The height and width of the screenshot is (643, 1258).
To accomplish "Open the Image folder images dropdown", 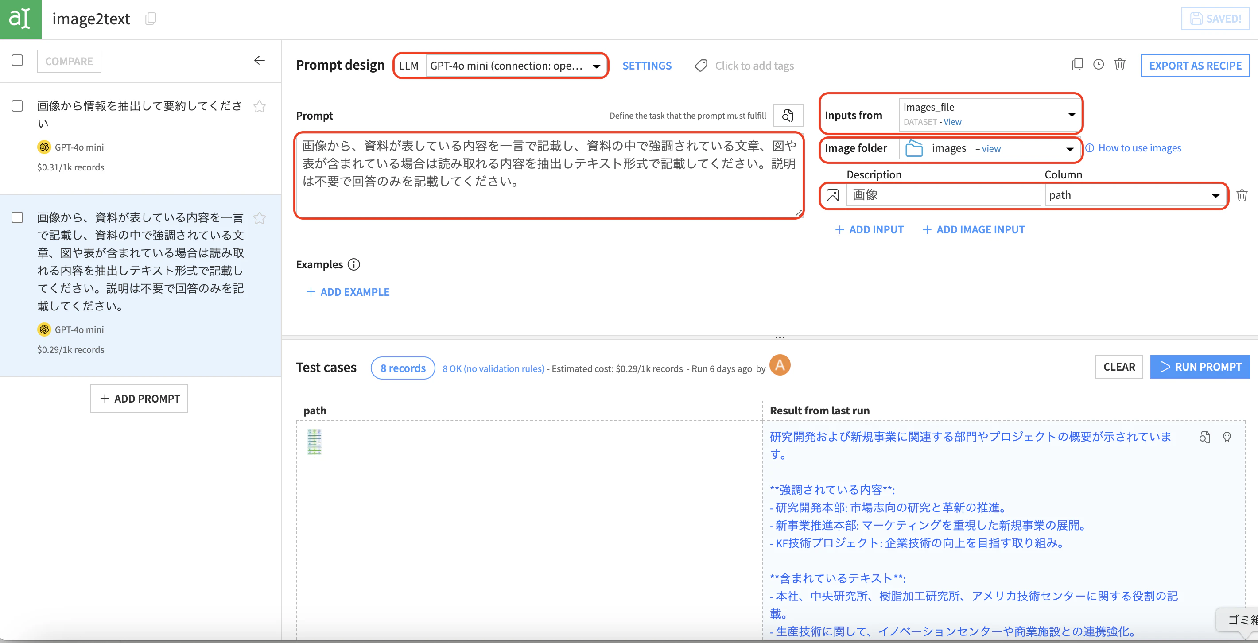I will tap(990, 148).
